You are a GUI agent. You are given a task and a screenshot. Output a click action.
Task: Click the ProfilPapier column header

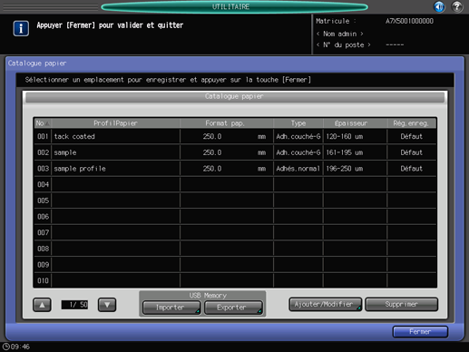[x=115, y=123]
